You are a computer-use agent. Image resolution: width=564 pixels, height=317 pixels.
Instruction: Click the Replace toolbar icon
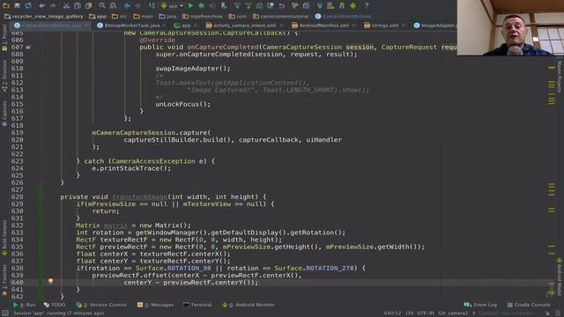[x=113, y=5]
